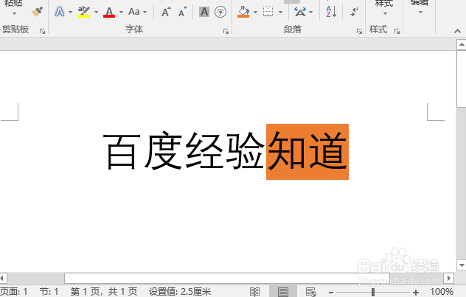
Task: Open the highlight color dropdown arrow
Action: click(x=97, y=13)
